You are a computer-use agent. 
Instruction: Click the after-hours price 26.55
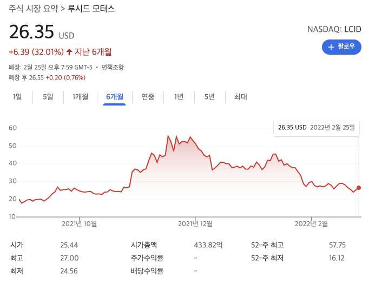[36, 78]
